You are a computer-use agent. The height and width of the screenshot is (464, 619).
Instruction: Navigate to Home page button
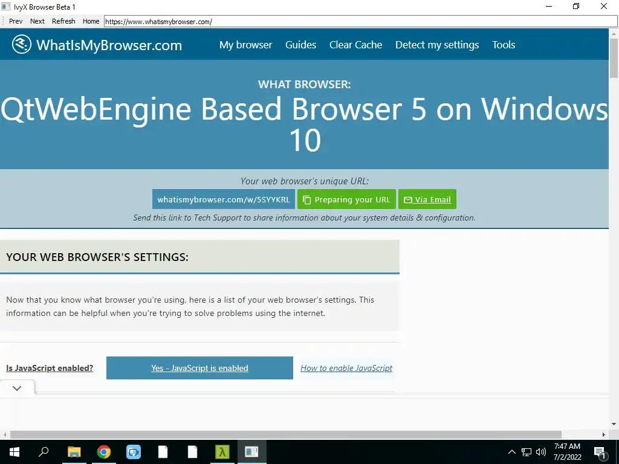click(x=91, y=21)
